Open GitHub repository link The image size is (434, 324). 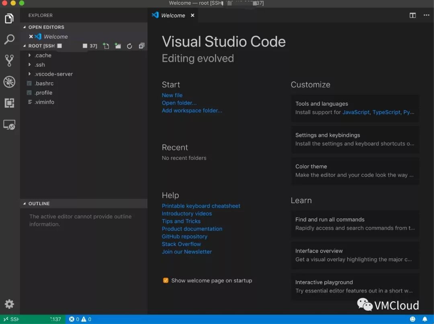[184, 236]
